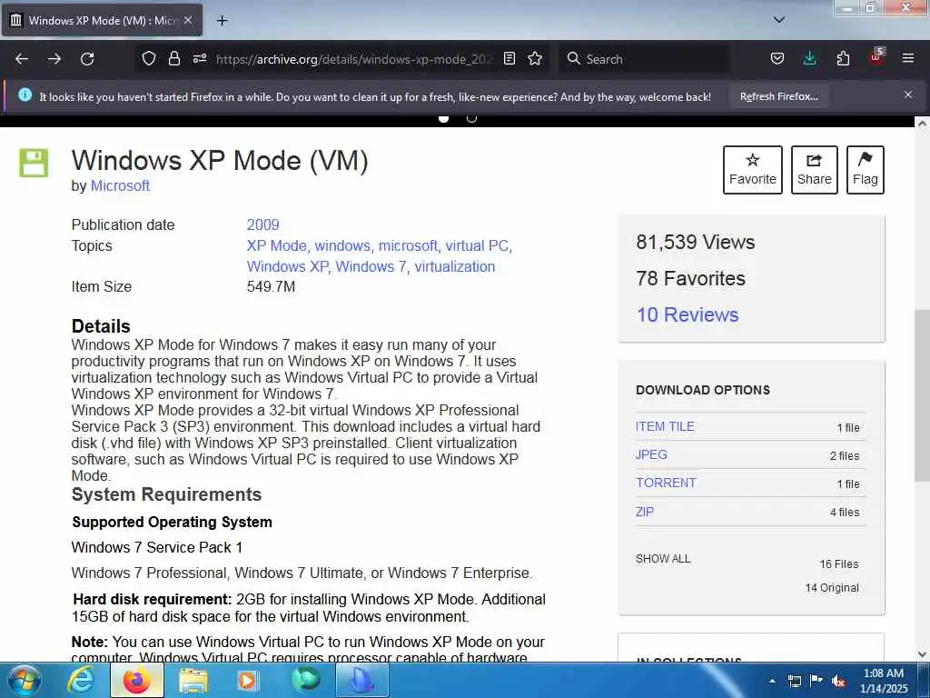930x698 pixels.
Task: Open Windows Explorer folder in taskbar
Action: [x=193, y=680]
